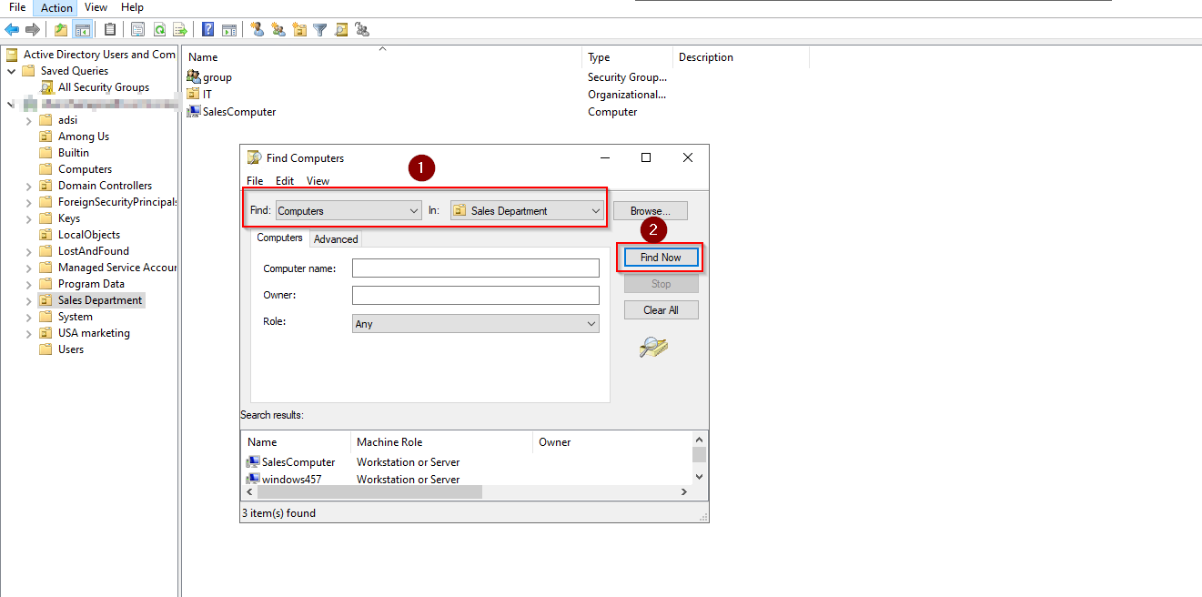Click the Refresh icon in the toolbar

(x=160, y=28)
